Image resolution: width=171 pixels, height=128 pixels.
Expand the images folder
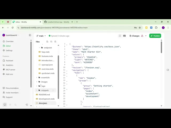tap(37, 82)
